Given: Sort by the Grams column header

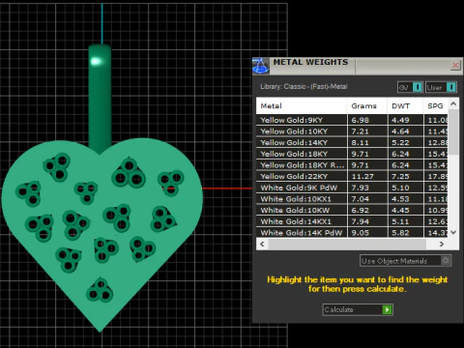Looking at the screenshot, I should pyautogui.click(x=367, y=105).
